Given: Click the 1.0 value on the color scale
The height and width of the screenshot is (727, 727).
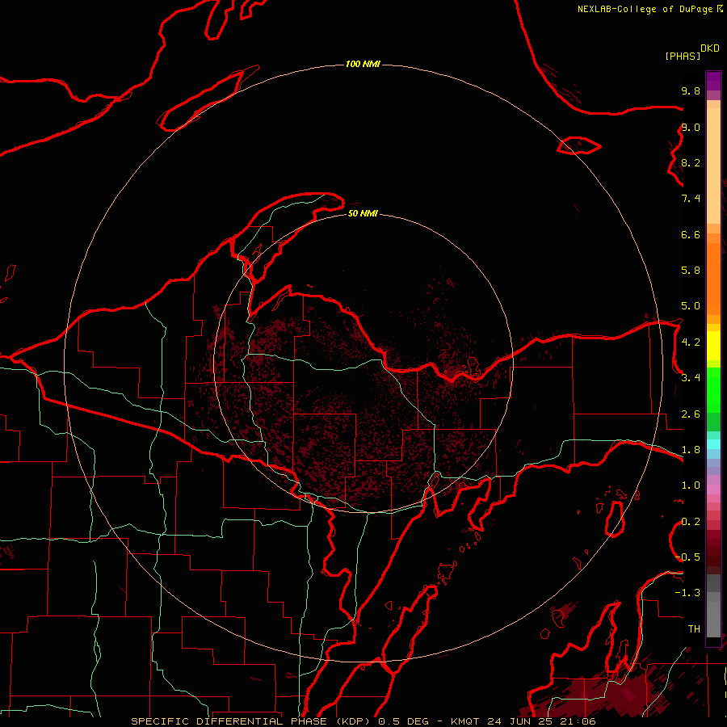Looking at the screenshot, I should (691, 485).
